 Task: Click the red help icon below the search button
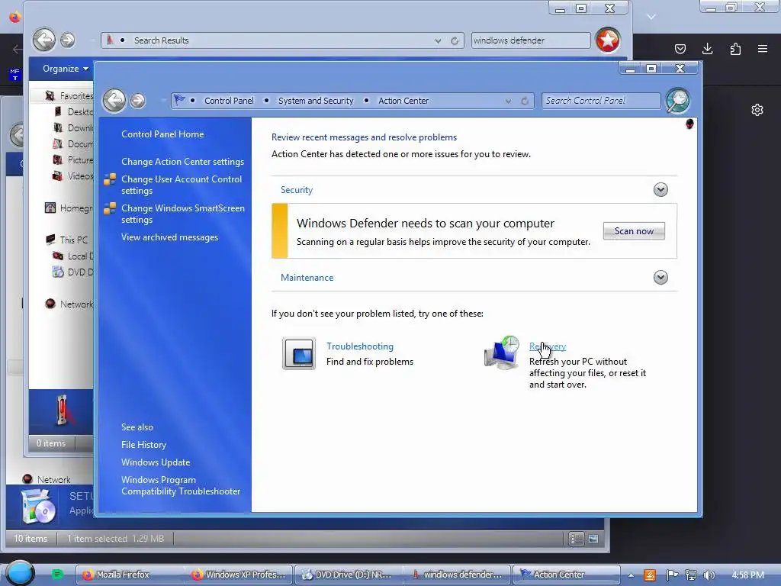pos(689,124)
